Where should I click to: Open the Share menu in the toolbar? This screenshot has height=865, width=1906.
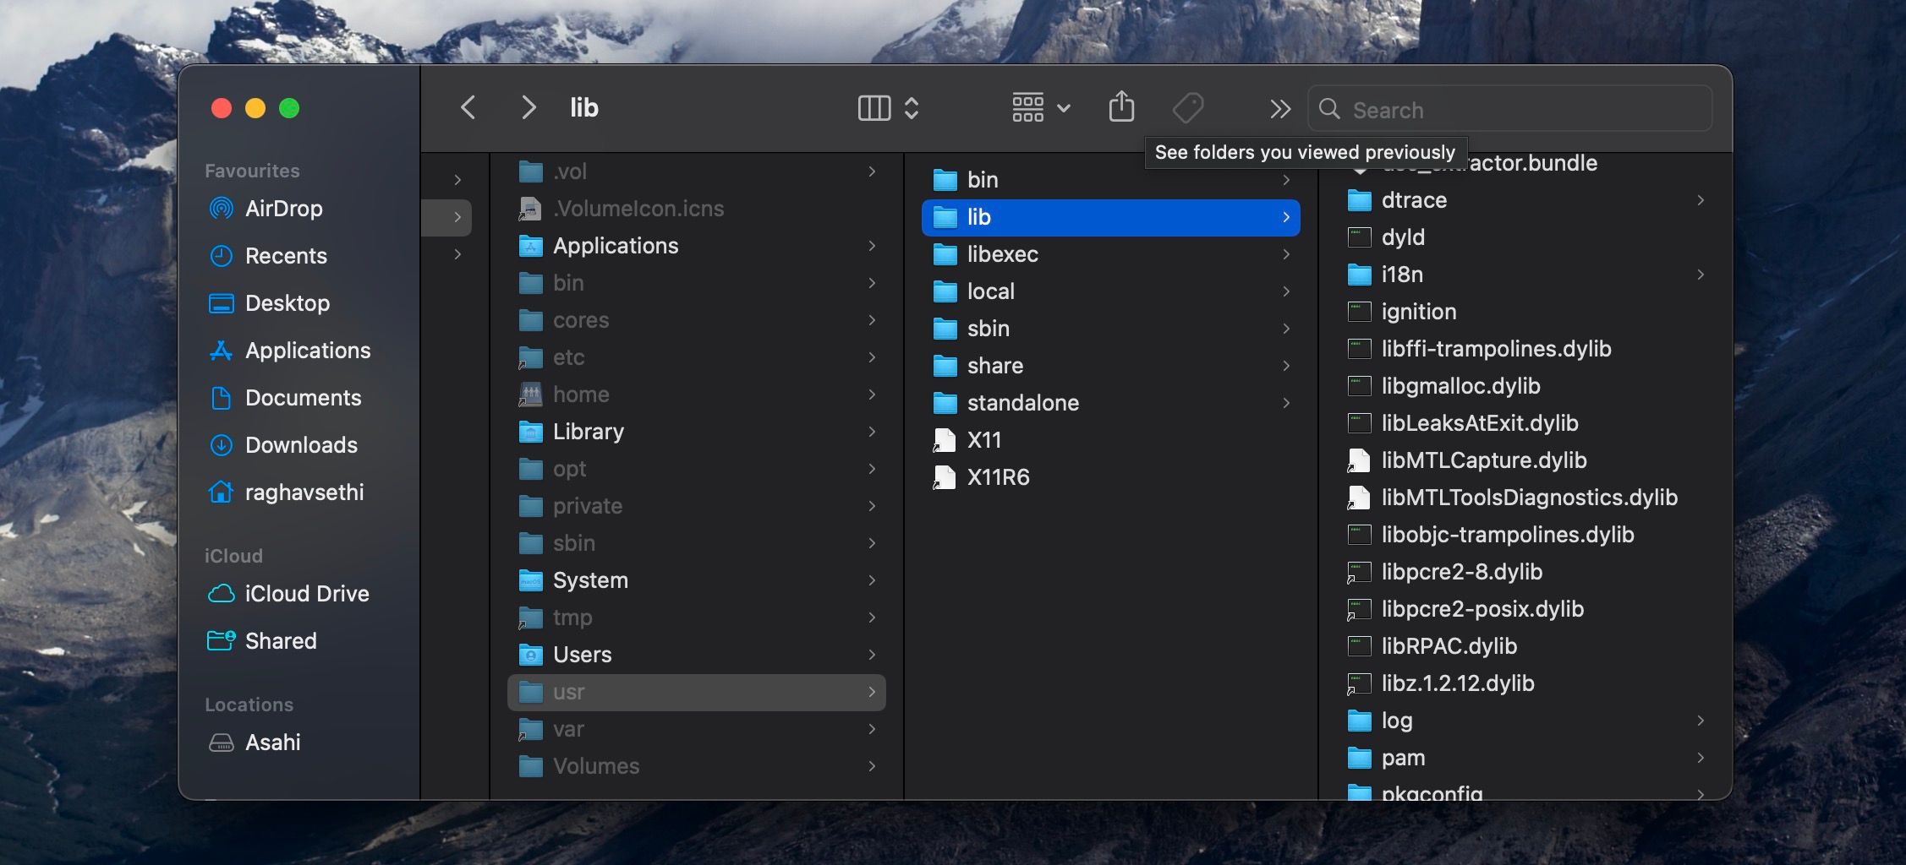coord(1121,107)
